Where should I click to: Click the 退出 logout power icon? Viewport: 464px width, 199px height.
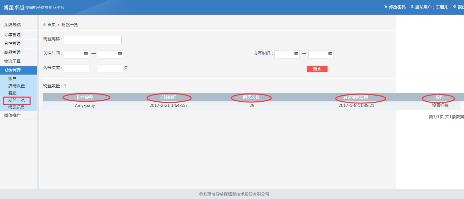pyautogui.click(x=454, y=7)
